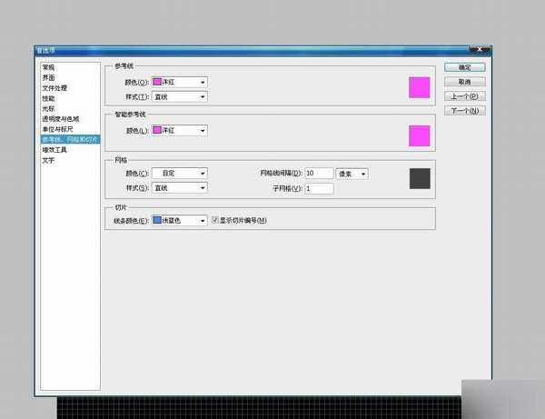Screen dimensions: 545x419
Task: Expand the 智能参考线 color dropdown
Action: pos(179,131)
